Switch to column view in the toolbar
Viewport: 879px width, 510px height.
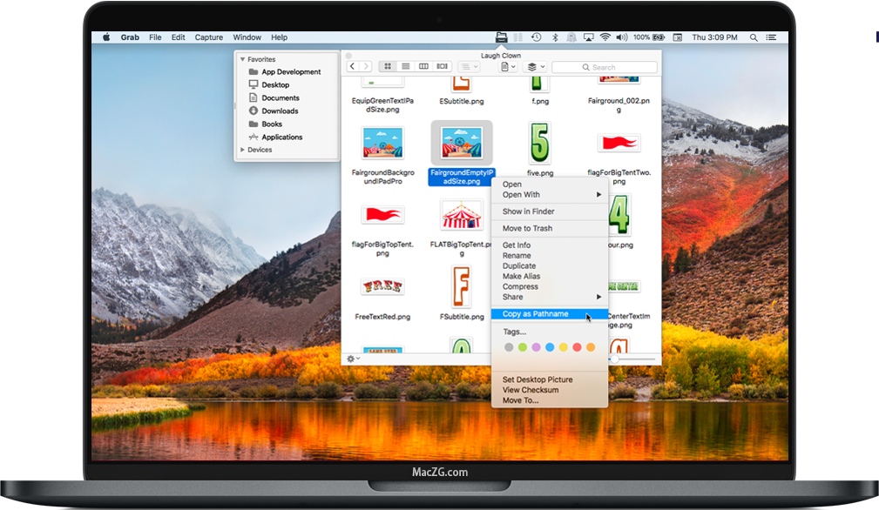(x=424, y=66)
